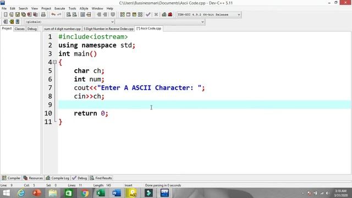
Task: Open the Replace dialog icon
Action: coord(75,15)
